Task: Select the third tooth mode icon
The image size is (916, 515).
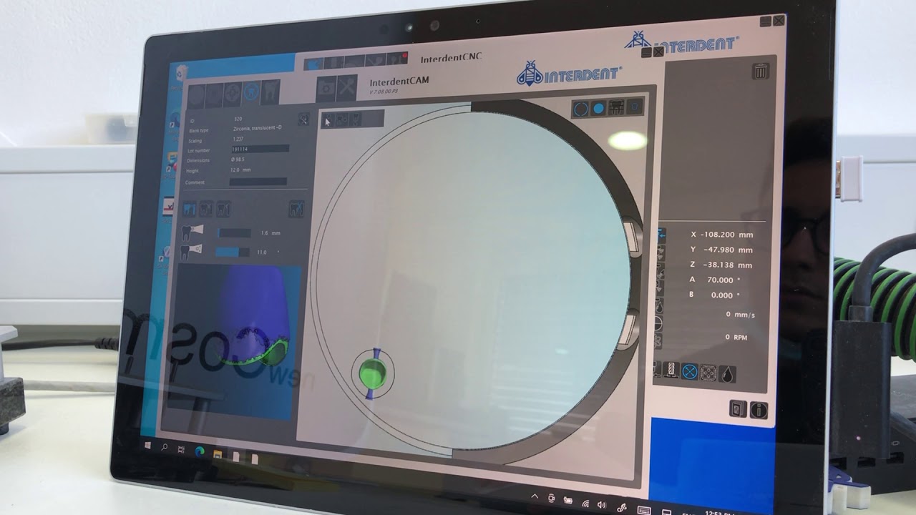Action: pyautogui.click(x=223, y=209)
